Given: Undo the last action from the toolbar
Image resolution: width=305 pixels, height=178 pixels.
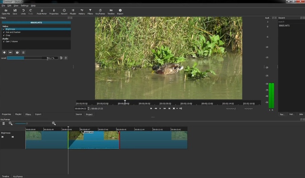Looking at the screenshot, I should [23, 12].
